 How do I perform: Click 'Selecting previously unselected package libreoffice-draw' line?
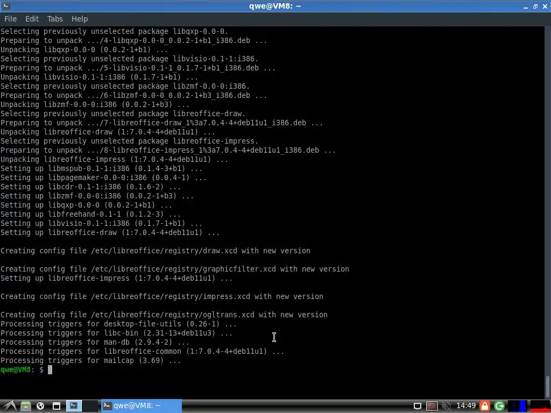tap(123, 114)
